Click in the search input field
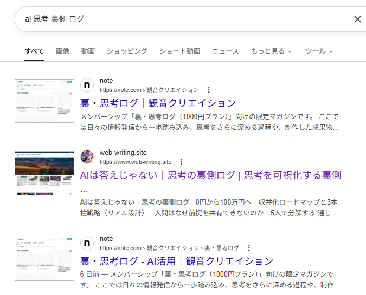Viewport: 366px width, 295px height. [179, 19]
